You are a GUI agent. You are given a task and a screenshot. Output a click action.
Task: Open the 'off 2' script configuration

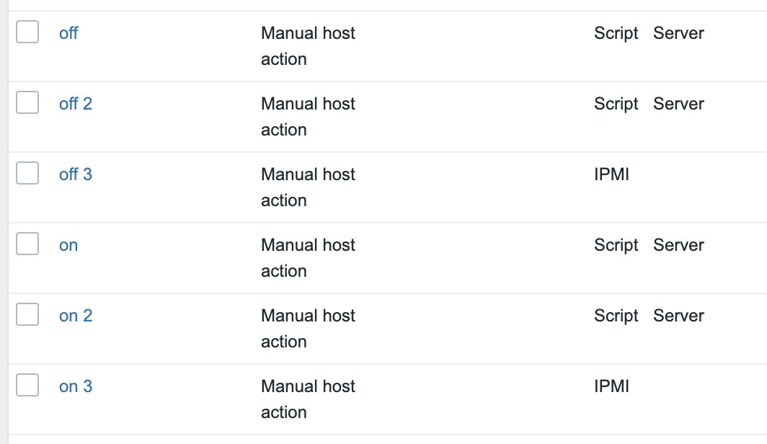click(x=75, y=104)
